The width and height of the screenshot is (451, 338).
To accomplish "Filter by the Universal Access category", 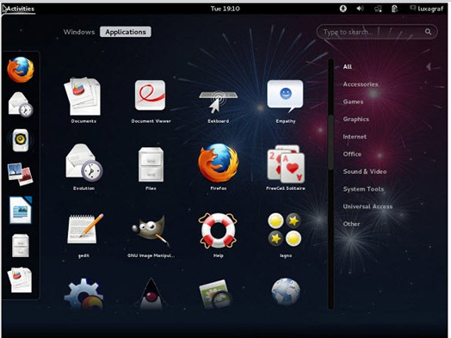I will point(368,206).
